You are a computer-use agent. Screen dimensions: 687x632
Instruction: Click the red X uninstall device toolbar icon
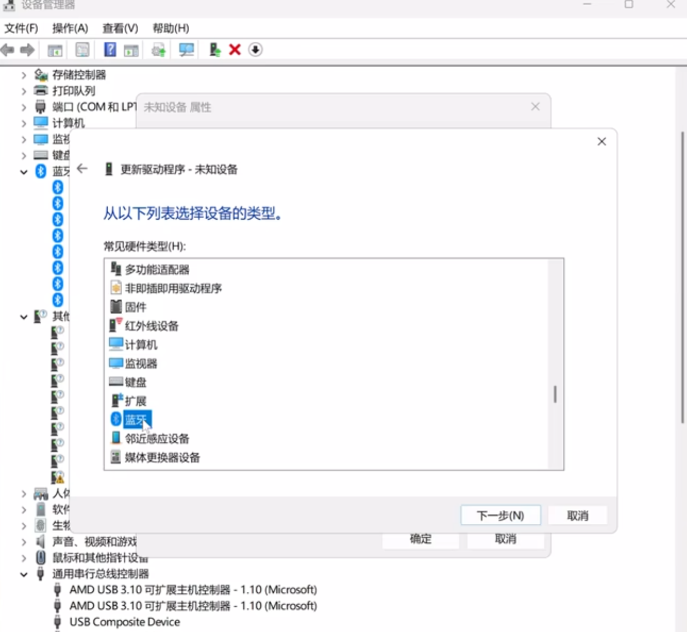[x=235, y=50]
